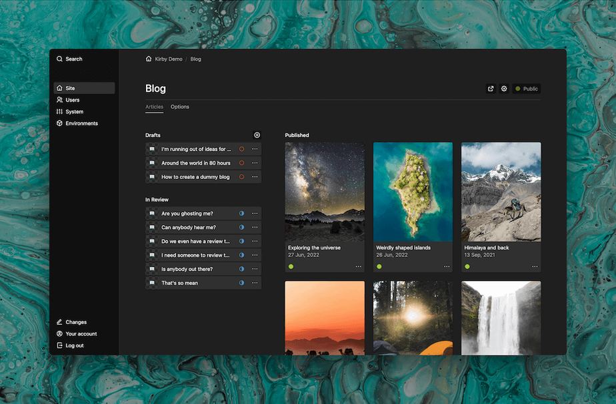
Task: Open the Changes pencil icon in sidebar
Action: 59,322
